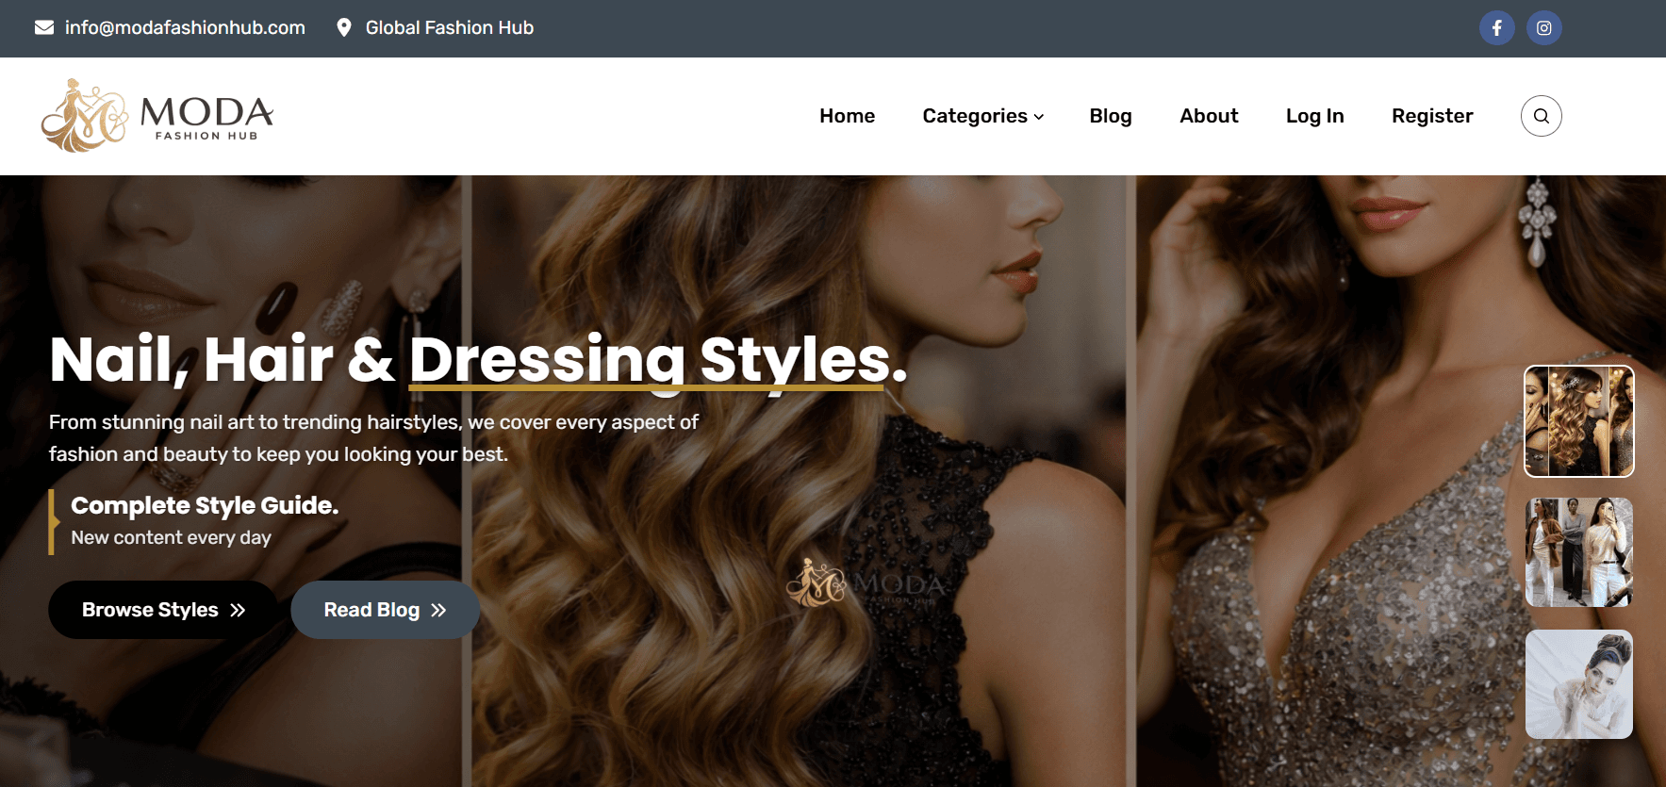The width and height of the screenshot is (1666, 787).
Task: Click the Browse Styles button
Action: pos(162,610)
